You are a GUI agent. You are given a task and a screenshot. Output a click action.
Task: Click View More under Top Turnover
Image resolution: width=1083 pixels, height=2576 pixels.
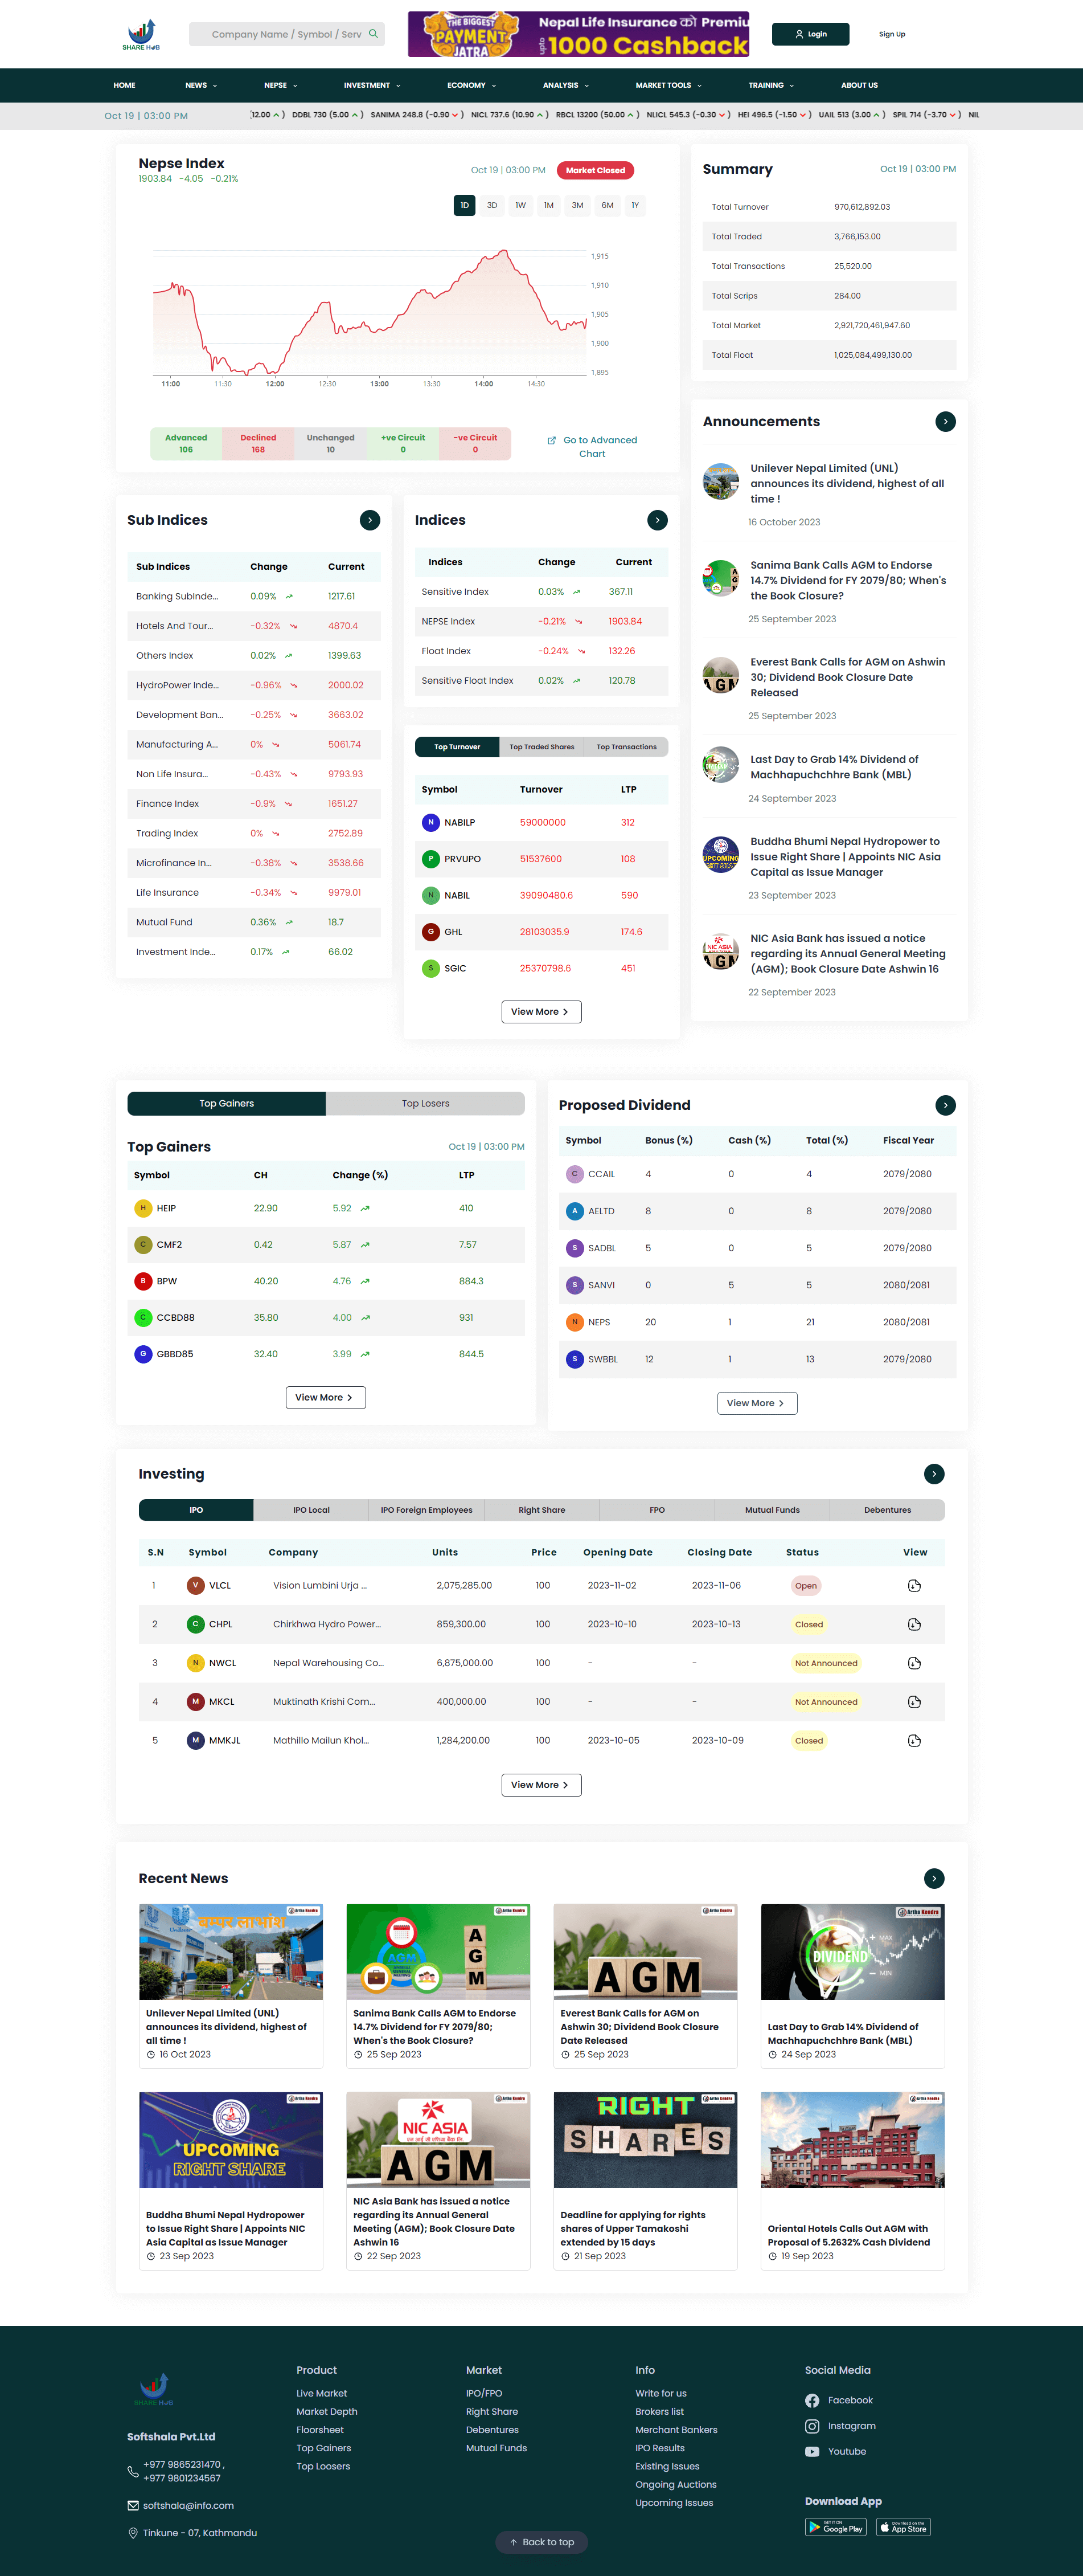point(541,1012)
